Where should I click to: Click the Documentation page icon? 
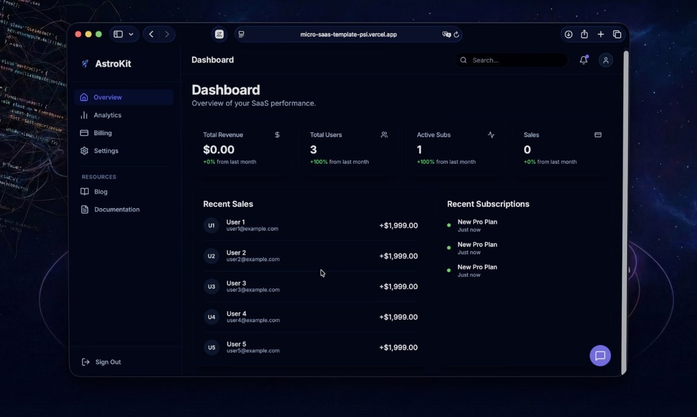[85, 209]
